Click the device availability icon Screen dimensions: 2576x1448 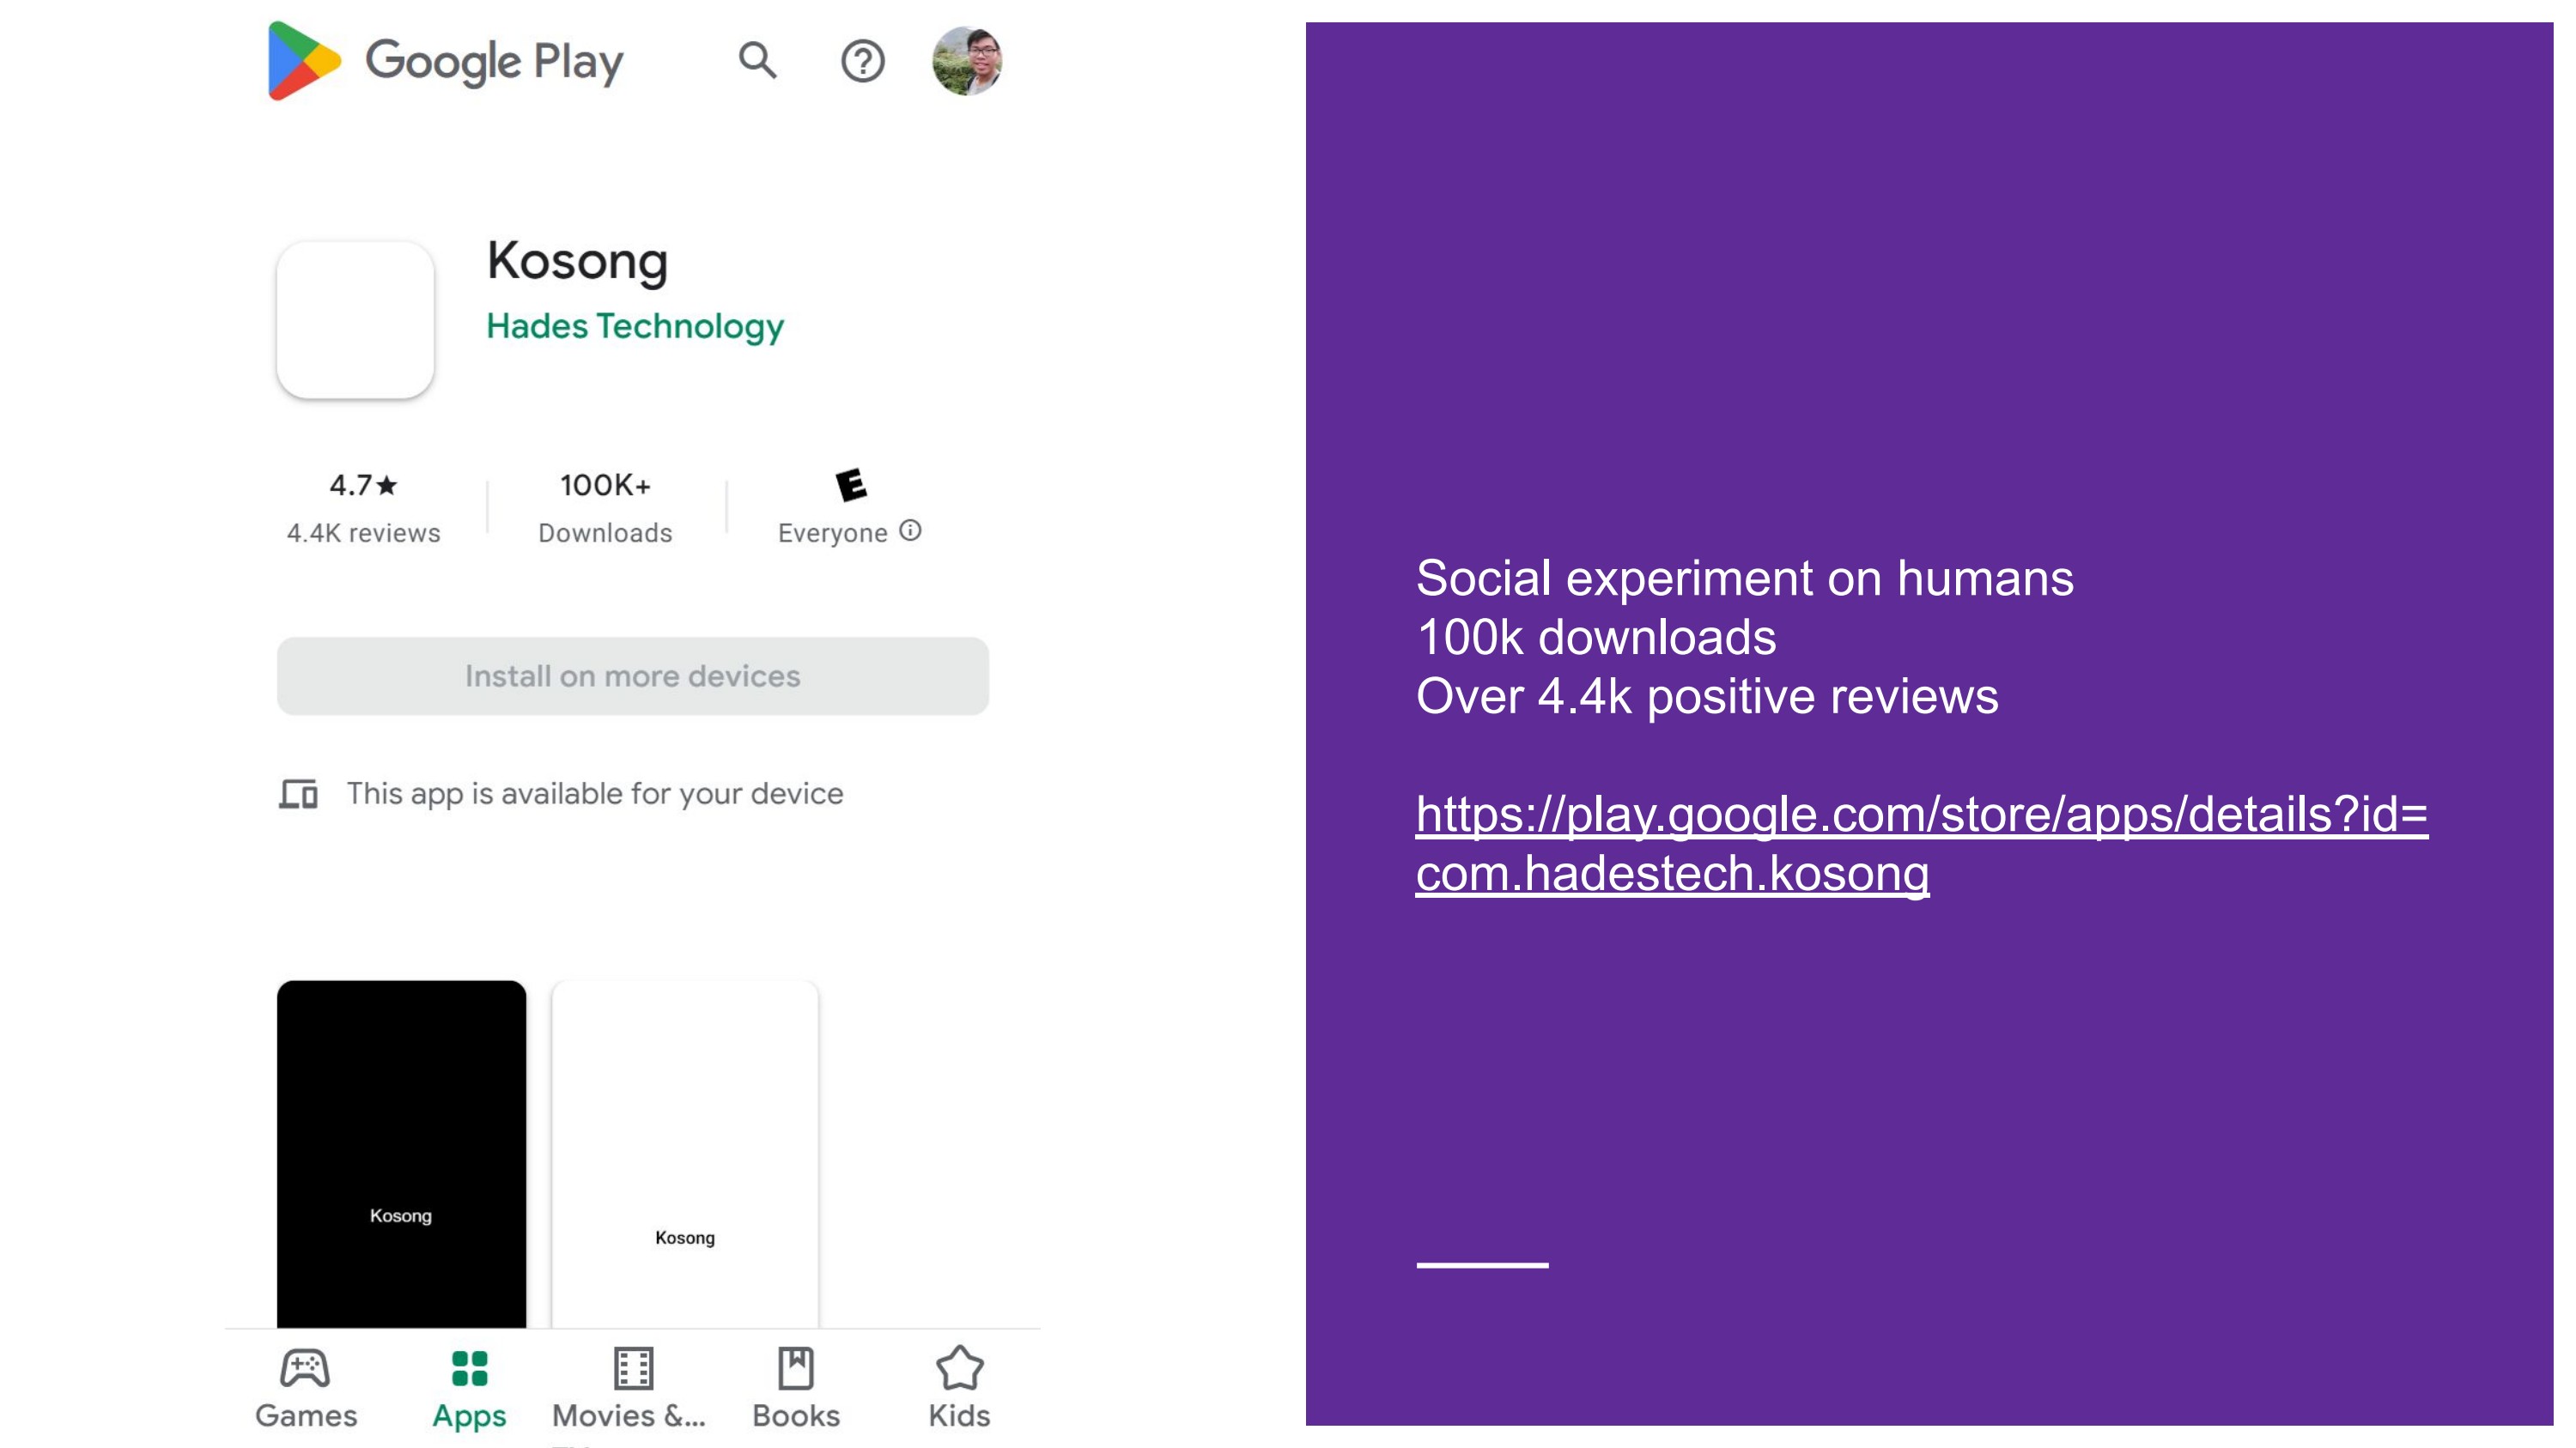click(x=298, y=795)
